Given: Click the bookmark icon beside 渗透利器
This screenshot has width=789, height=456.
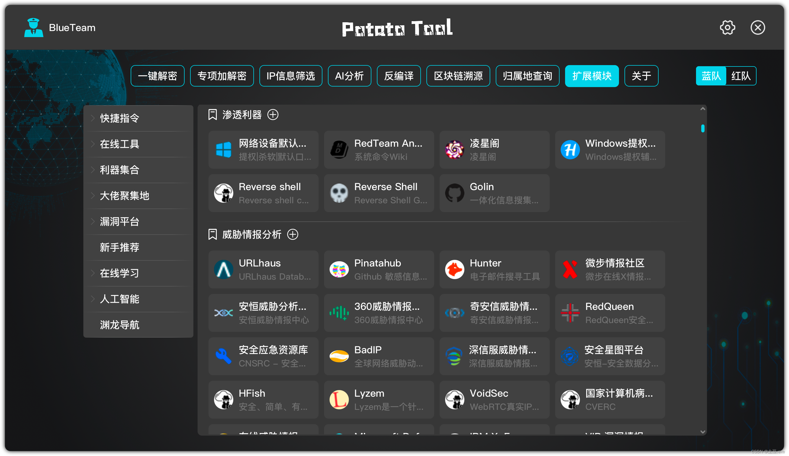Looking at the screenshot, I should (212, 115).
